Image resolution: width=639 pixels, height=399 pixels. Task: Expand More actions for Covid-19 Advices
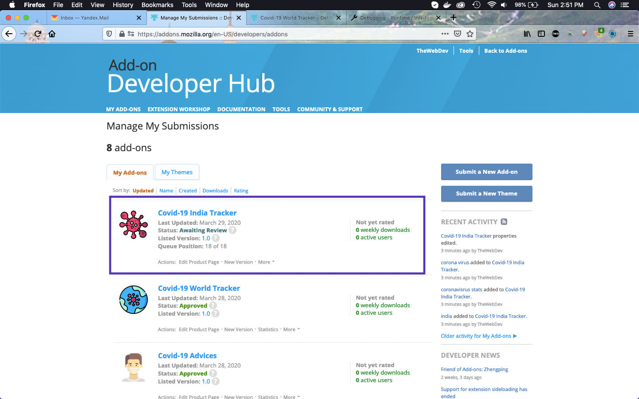(x=292, y=397)
